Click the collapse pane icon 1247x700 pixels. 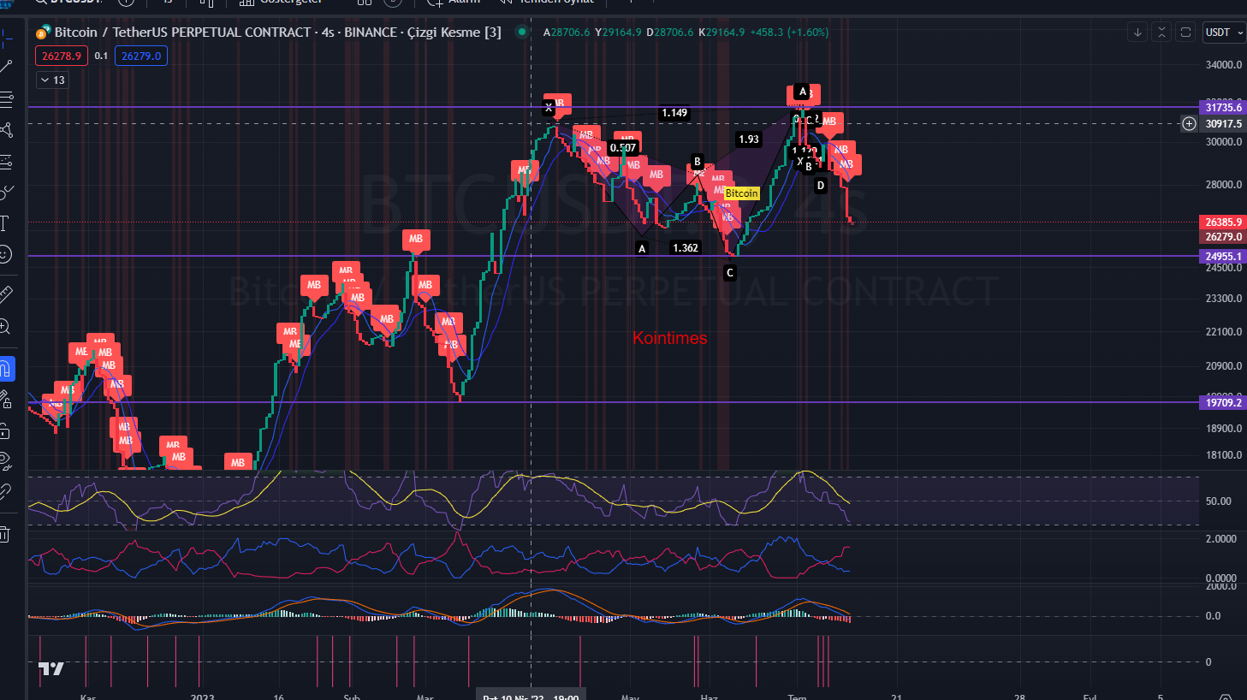[1161, 33]
